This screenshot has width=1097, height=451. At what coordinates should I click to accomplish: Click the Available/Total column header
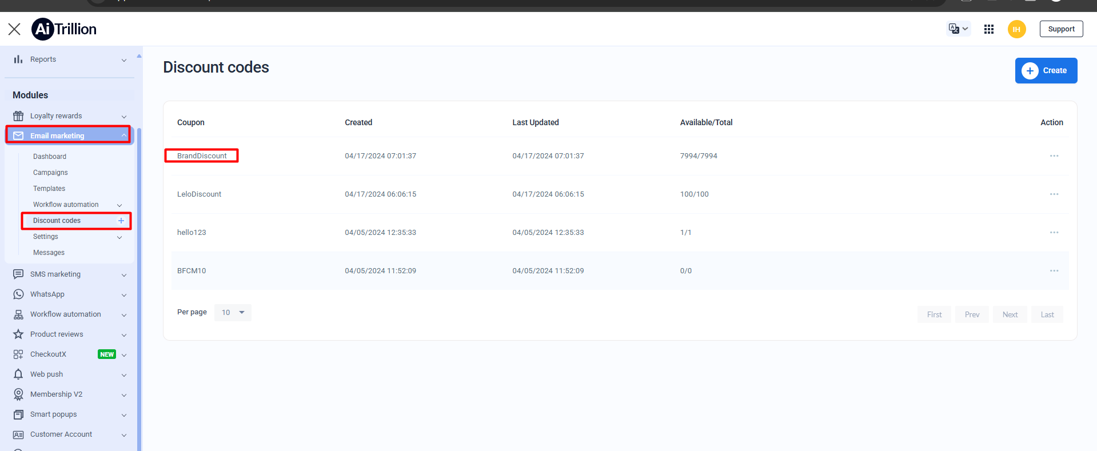tap(706, 122)
